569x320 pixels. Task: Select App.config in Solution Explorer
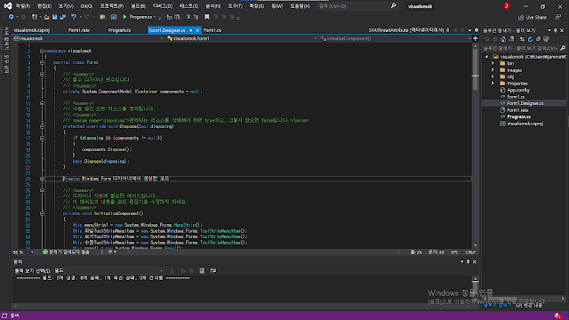[517, 91]
